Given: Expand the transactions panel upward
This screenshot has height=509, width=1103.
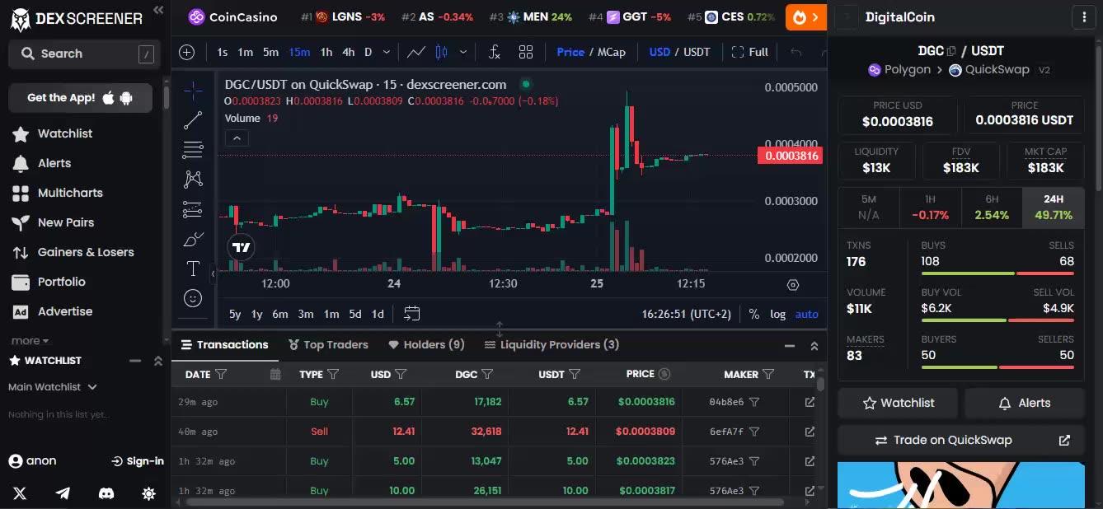Looking at the screenshot, I should pos(814,346).
